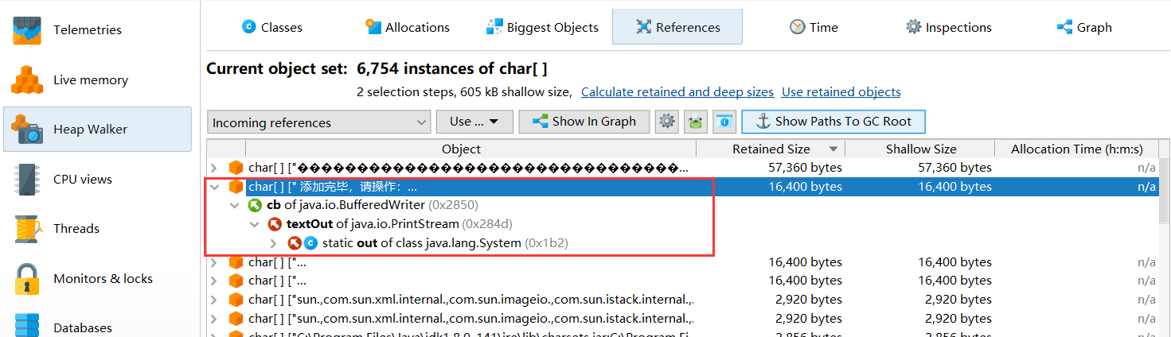Open the Use ... dropdown button
Viewport: 1171px width, 337px height.
[x=474, y=122]
